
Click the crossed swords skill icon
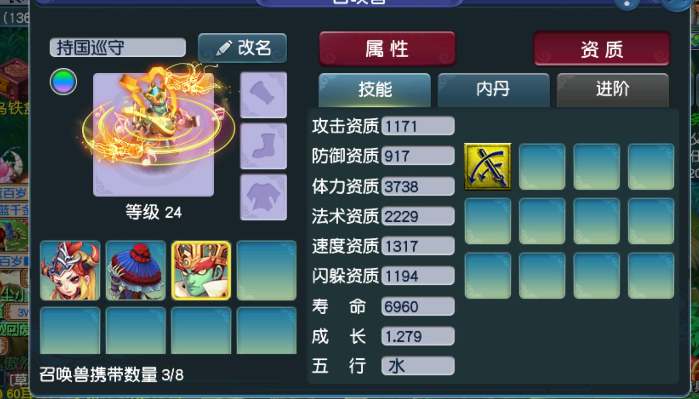[487, 166]
